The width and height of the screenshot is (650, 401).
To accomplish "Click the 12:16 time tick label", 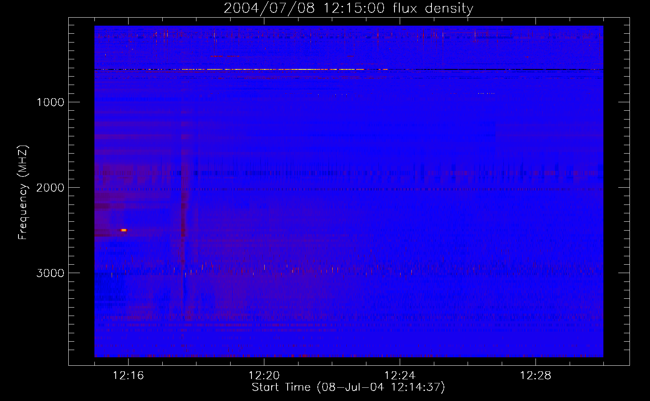I will [128, 375].
